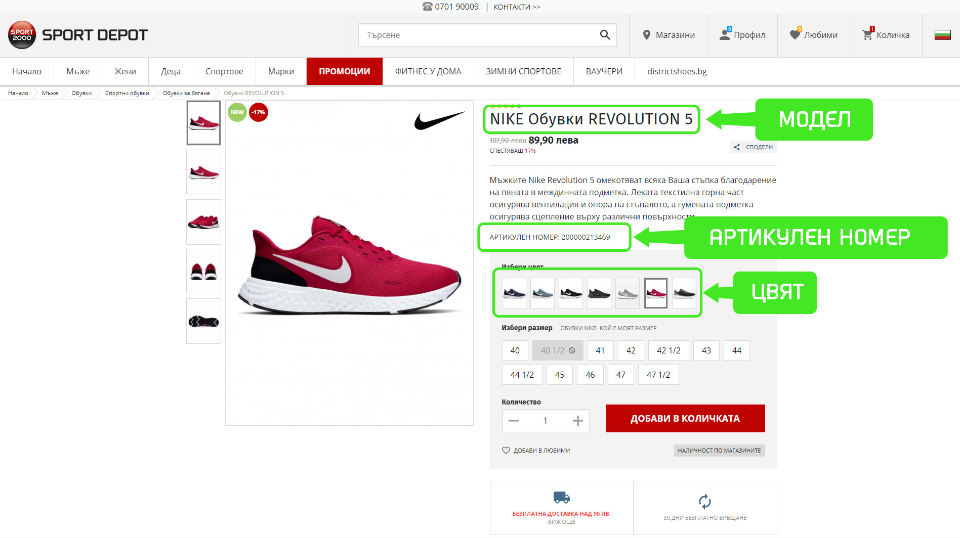This screenshot has height=538, width=960.
Task: Select size 40
Action: [x=515, y=350]
